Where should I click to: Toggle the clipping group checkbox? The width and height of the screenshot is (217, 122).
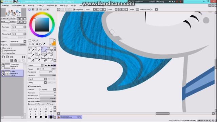click(x=2, y=50)
